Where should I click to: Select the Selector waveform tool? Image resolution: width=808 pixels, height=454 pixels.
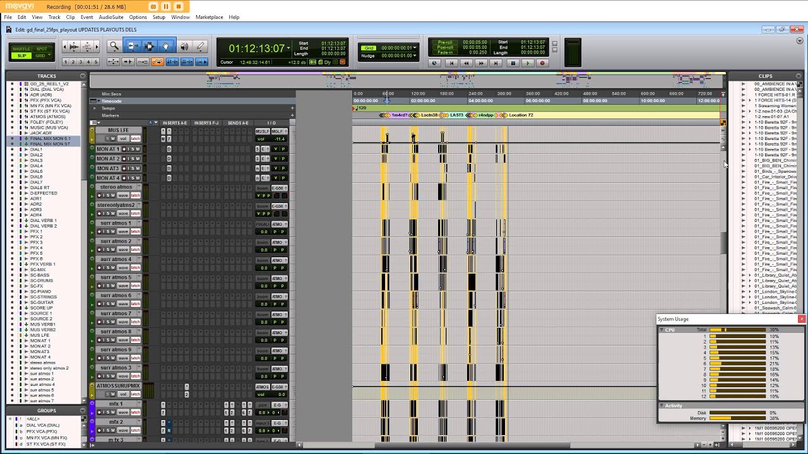[x=149, y=46]
